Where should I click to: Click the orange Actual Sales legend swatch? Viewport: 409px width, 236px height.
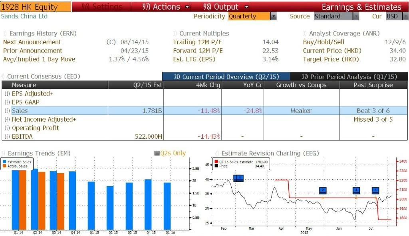point(4,166)
